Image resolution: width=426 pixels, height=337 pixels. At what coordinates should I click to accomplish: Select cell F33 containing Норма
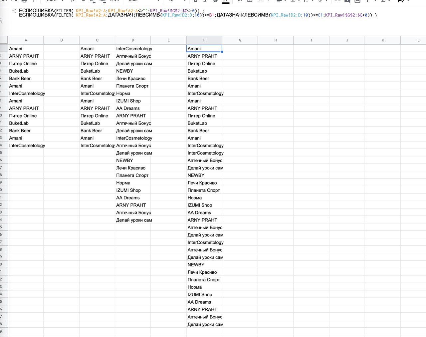pyautogui.click(x=204, y=287)
